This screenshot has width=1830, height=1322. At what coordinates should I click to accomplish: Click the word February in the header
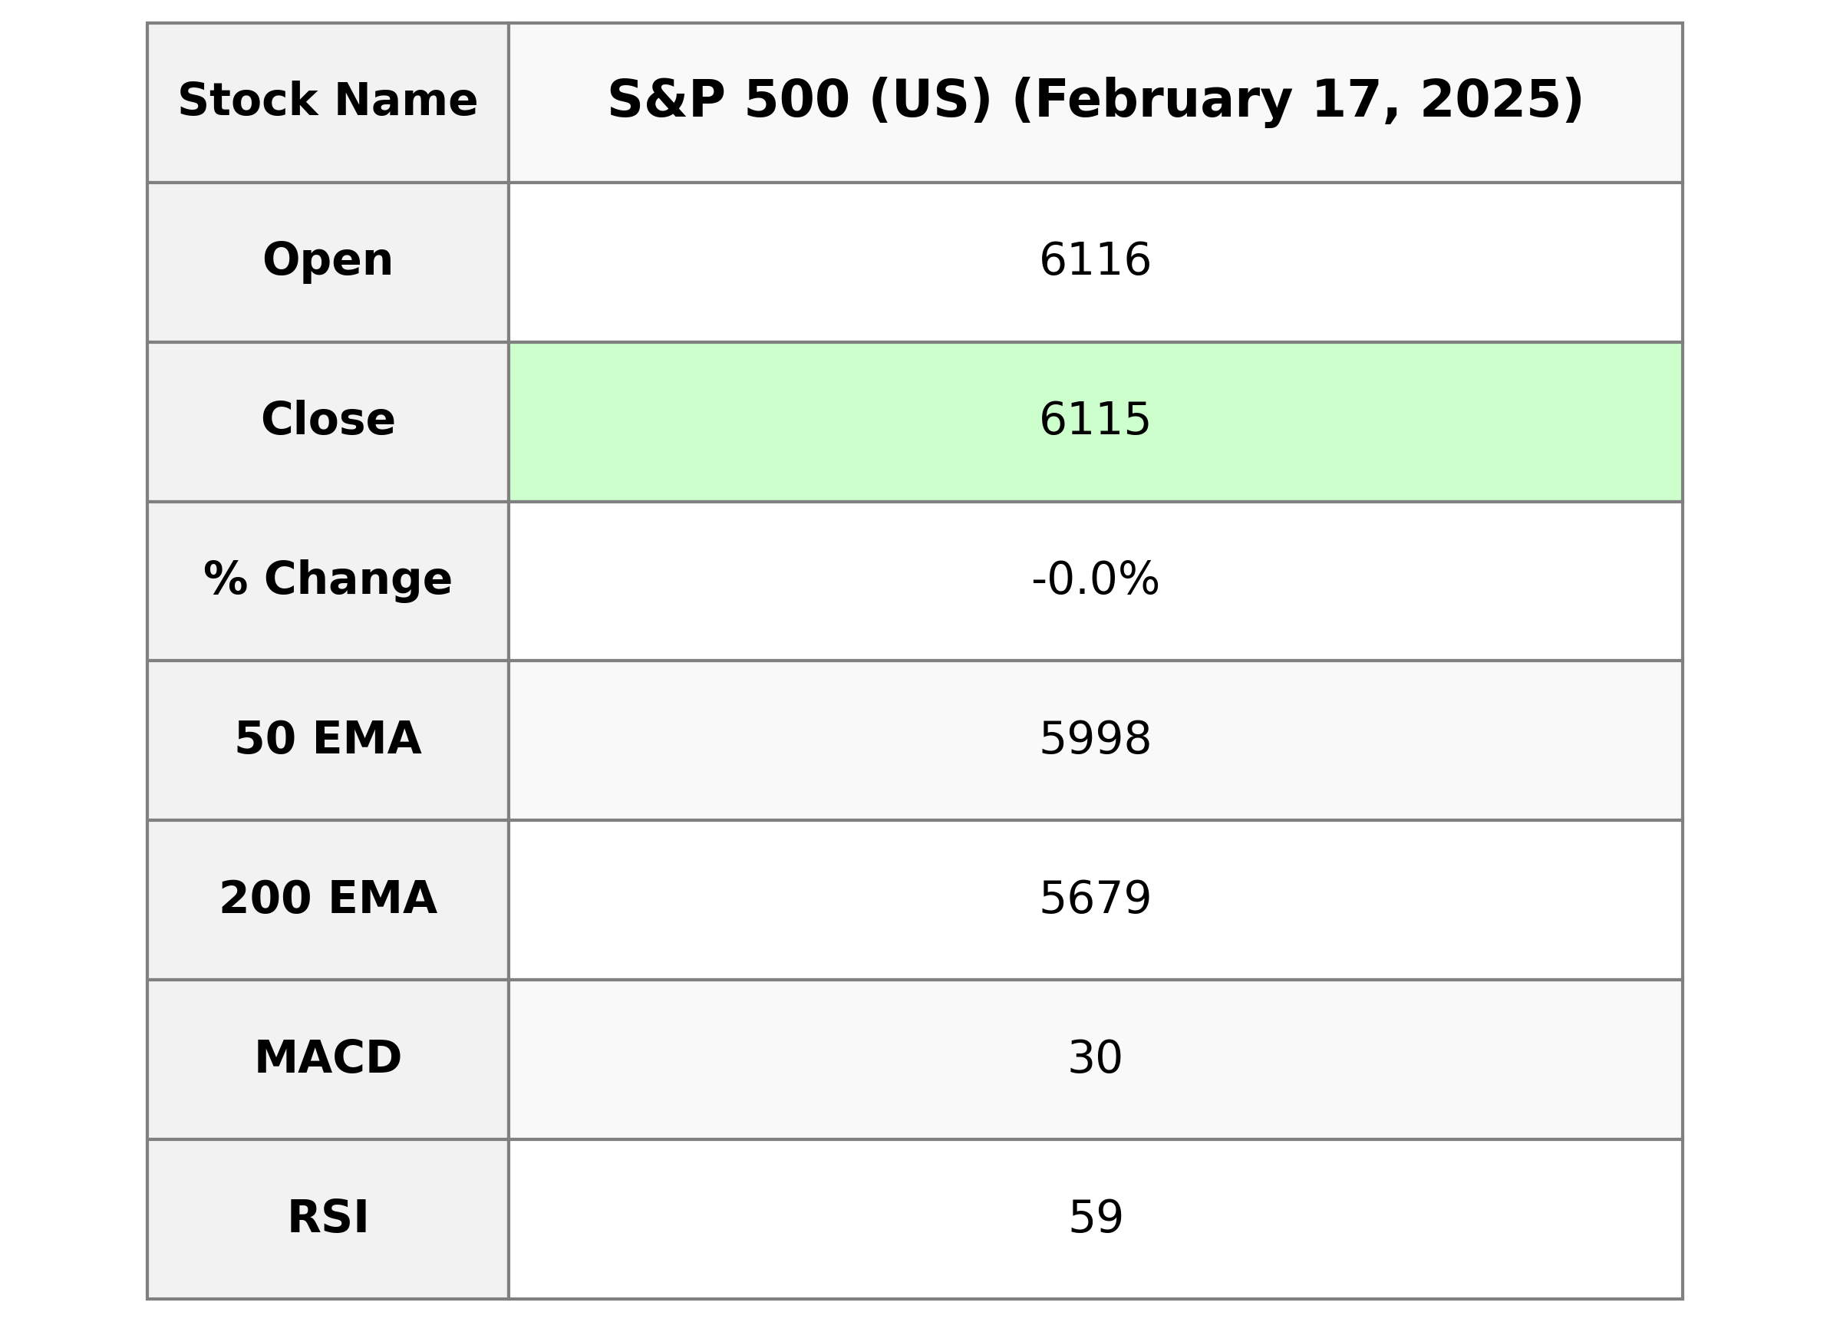tap(1152, 100)
